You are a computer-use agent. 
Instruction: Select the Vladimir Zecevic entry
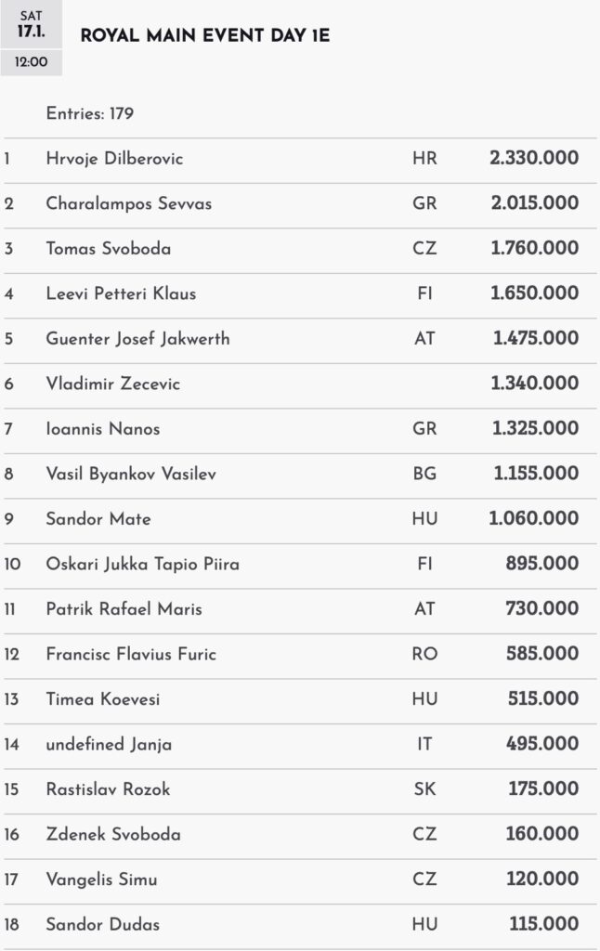tap(113, 384)
